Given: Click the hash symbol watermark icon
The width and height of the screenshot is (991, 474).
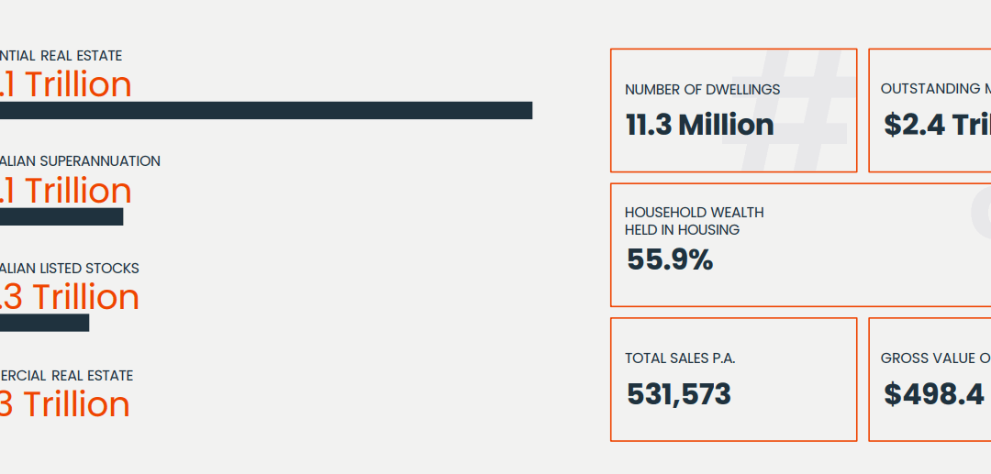Looking at the screenshot, I should 789,110.
